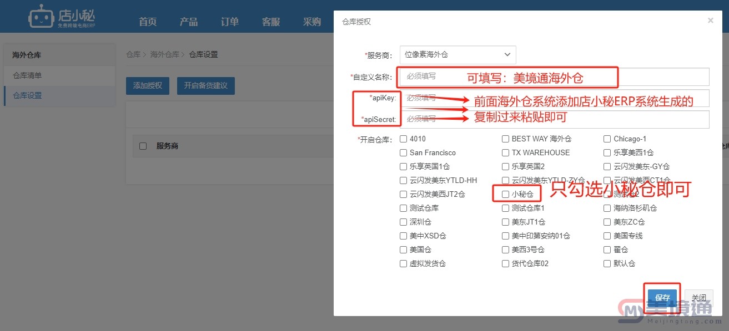Select 仓库设置 in the sidebar
Viewport: 729px width, 331px height.
point(59,95)
